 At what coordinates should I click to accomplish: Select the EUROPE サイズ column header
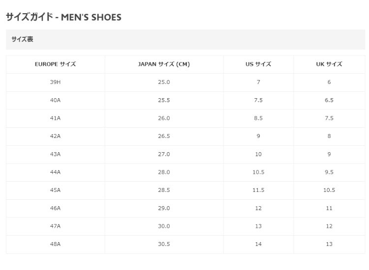click(x=55, y=64)
